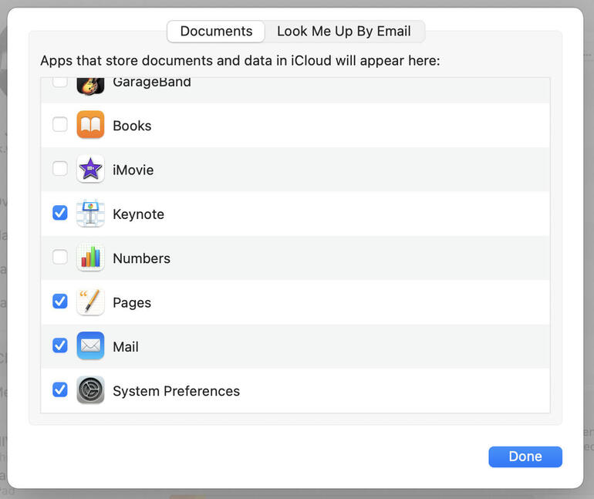Click the Numbers bar chart icon
The width and height of the screenshot is (594, 499).
(90, 258)
